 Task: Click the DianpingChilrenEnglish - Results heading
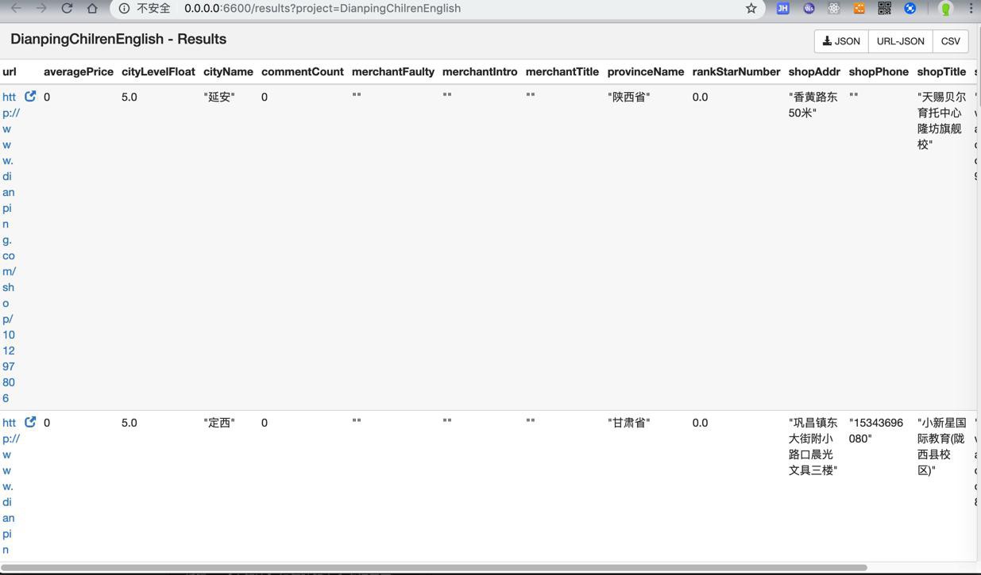coord(118,39)
